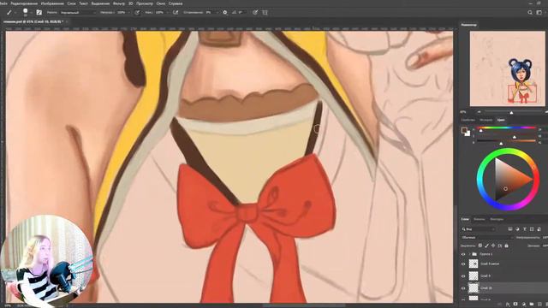Add a layer mask icon at panel bottom

click(x=515, y=304)
